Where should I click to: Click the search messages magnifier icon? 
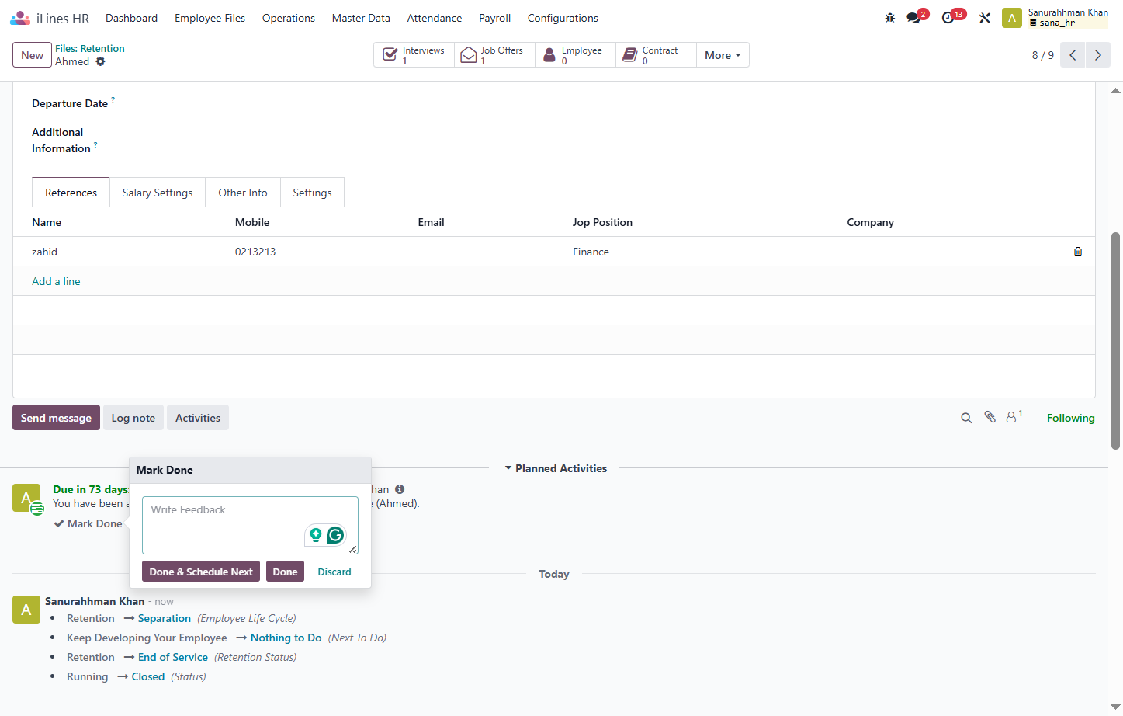tap(966, 418)
